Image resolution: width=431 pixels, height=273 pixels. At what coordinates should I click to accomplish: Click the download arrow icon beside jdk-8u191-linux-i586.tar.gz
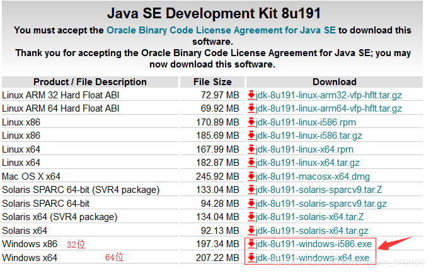(x=251, y=136)
